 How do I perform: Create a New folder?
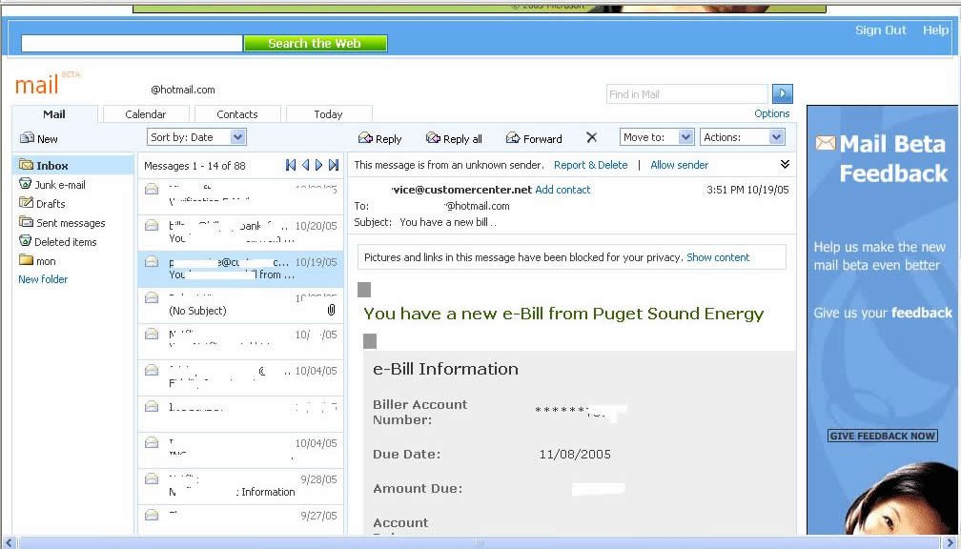click(43, 279)
